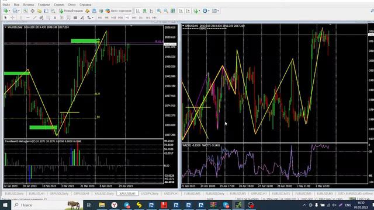374x210 pixels.
Task: Open Telegram from the taskbar
Action: click(x=127, y=205)
